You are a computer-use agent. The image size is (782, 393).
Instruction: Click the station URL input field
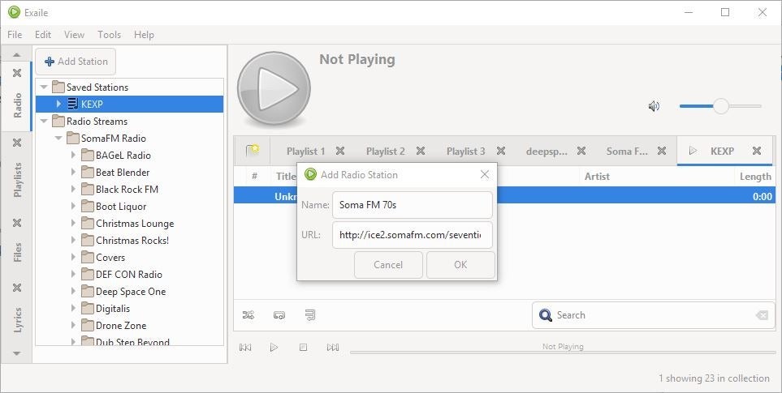pyautogui.click(x=412, y=235)
